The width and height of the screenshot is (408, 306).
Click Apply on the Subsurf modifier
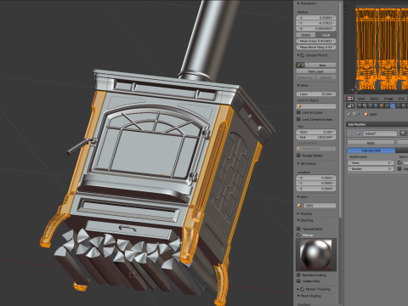click(x=371, y=143)
